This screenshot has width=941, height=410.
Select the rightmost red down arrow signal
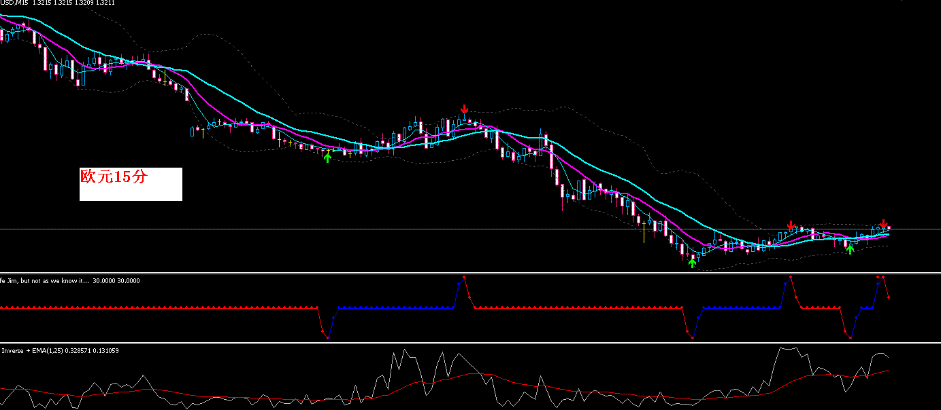click(883, 223)
